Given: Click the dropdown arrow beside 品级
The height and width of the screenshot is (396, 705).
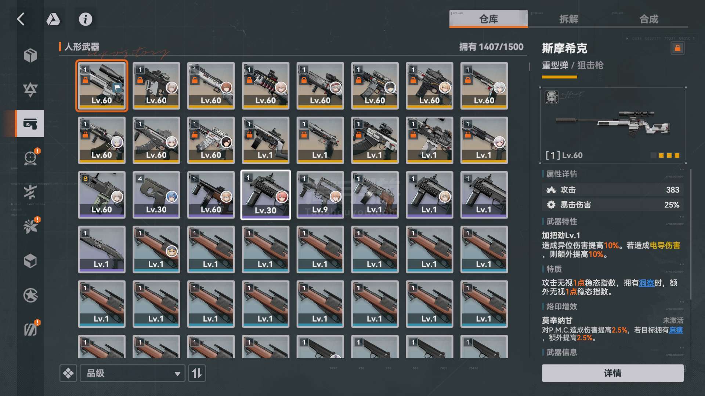Looking at the screenshot, I should pos(177,374).
